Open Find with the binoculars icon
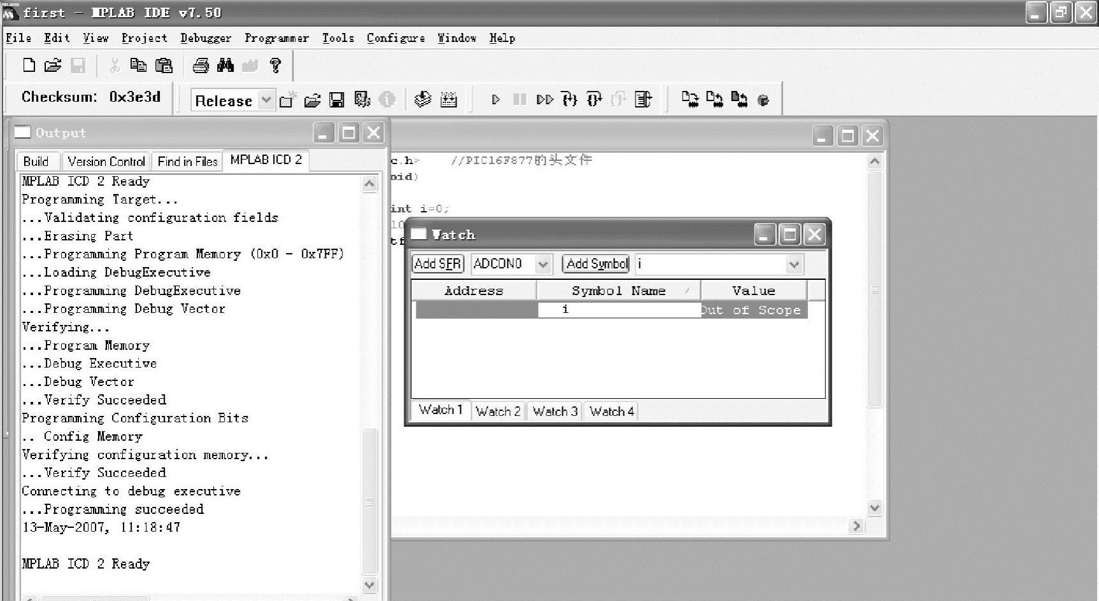This screenshot has width=1099, height=601. point(225,65)
